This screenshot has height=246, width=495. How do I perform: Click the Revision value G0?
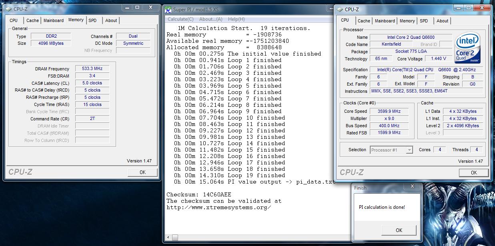(x=473, y=84)
